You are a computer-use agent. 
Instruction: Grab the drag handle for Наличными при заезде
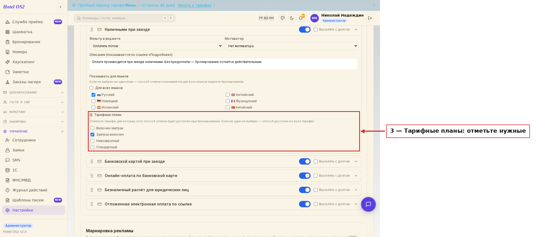[92, 29]
